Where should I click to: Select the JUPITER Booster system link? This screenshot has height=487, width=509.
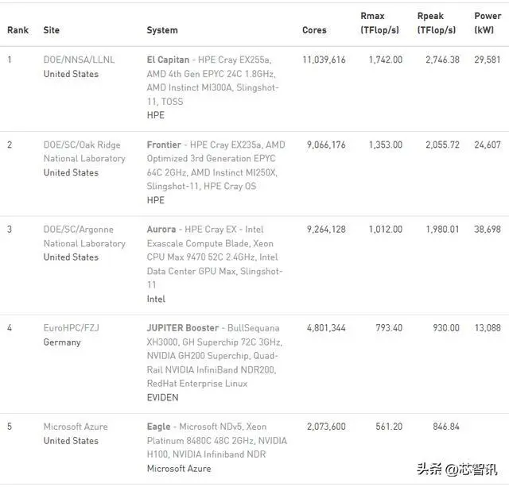182,327
